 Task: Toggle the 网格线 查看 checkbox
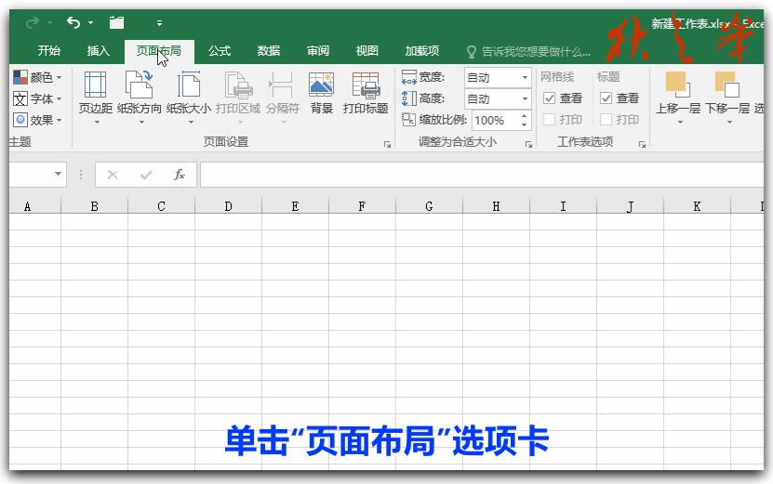(x=549, y=98)
